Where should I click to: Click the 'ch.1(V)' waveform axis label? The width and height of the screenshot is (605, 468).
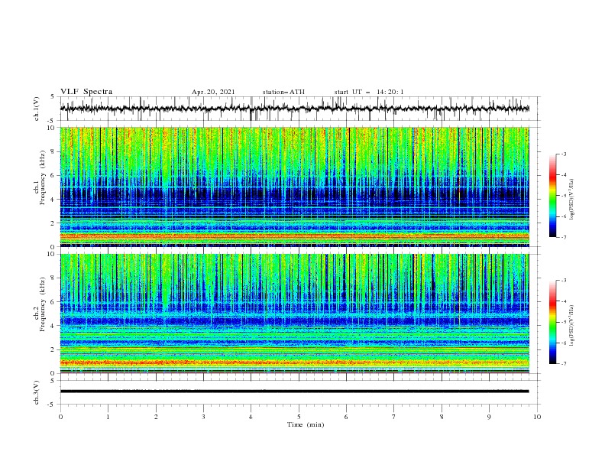(x=37, y=109)
